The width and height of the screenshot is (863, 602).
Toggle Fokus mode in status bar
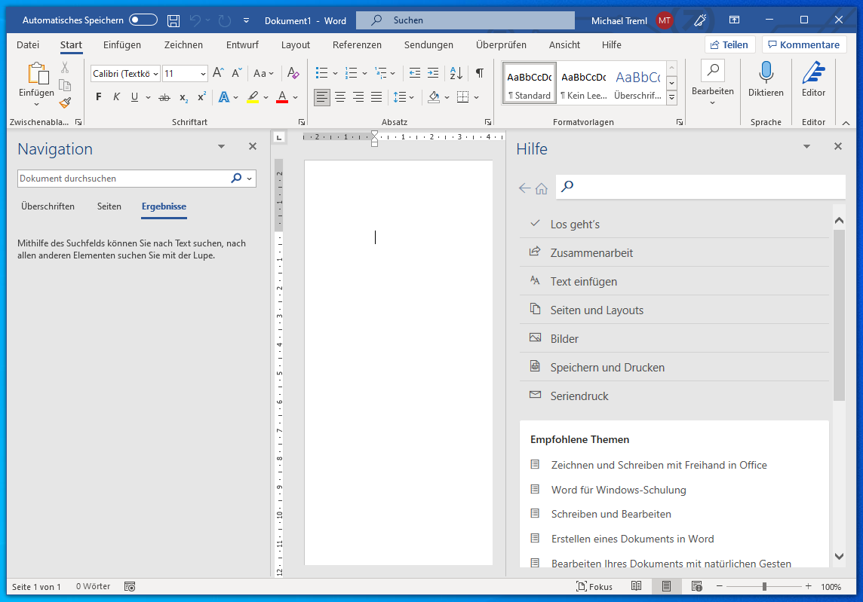pos(594,587)
